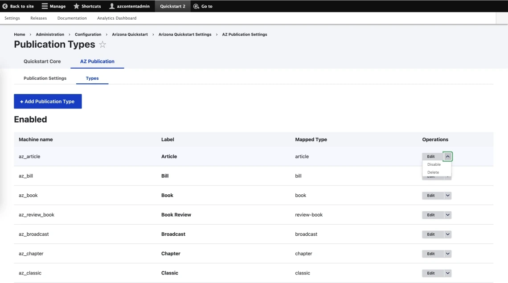Expand operations dropdown for az_book row

(x=447, y=195)
